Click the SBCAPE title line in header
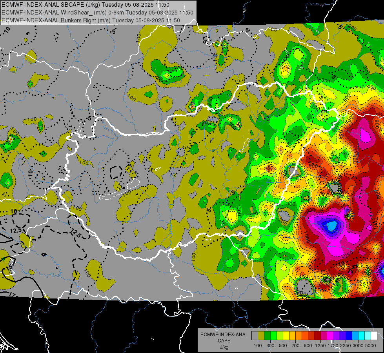This screenshot has width=384, height=353. pos(85,5)
